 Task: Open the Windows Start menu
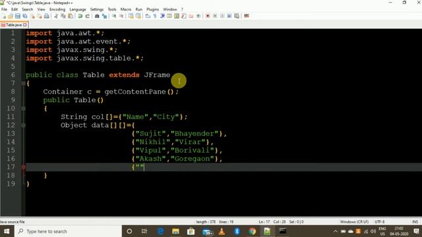pyautogui.click(x=7, y=231)
